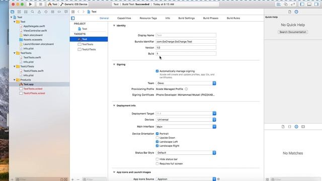
Task: Open the Media library
Action: pos(303,127)
